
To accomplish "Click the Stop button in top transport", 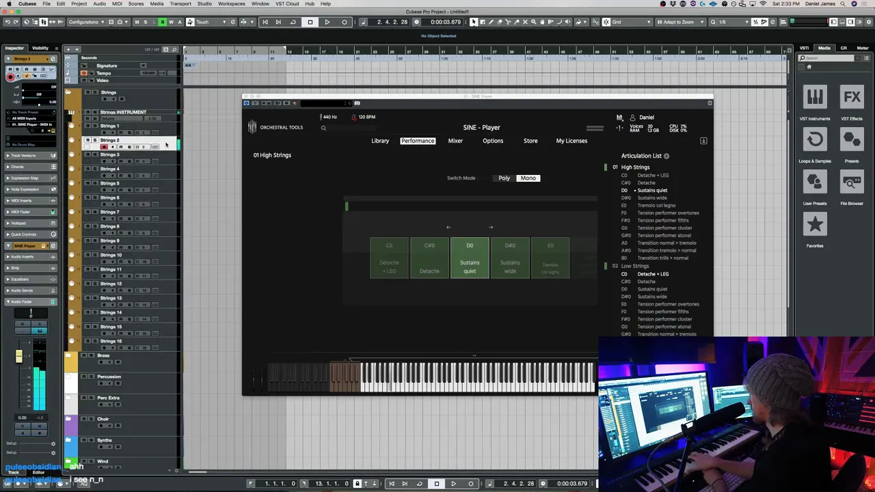I will (310, 22).
